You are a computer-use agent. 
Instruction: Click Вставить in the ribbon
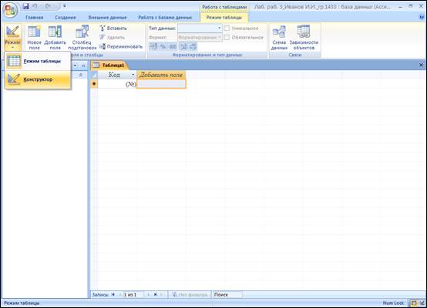113,28
